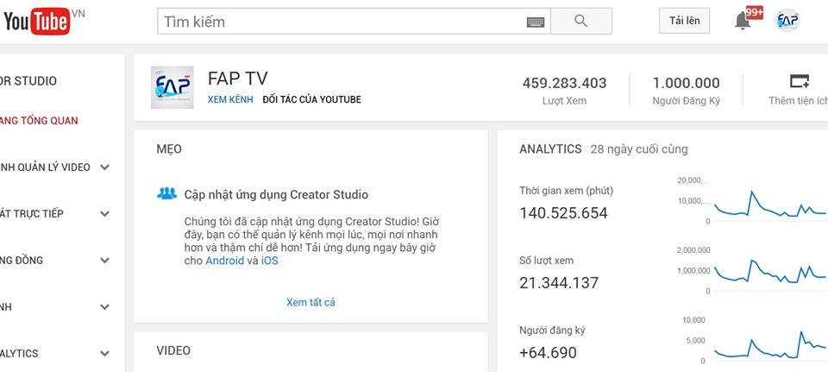The image size is (828, 372).
Task: Expand the Channel sidebar section
Action: tap(104, 307)
